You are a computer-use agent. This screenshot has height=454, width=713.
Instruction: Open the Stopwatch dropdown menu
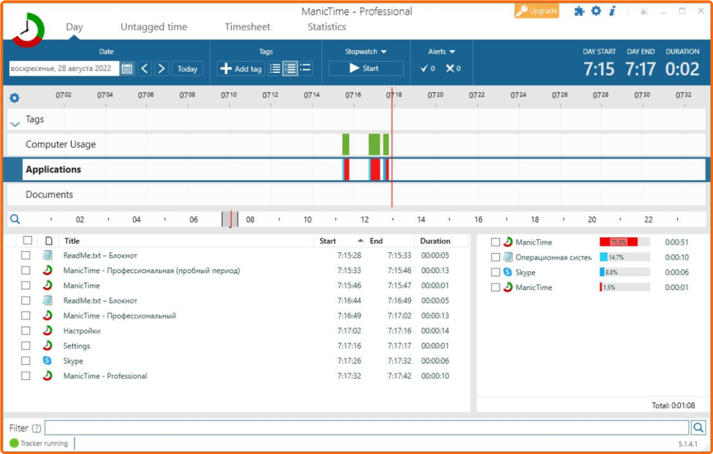[366, 51]
